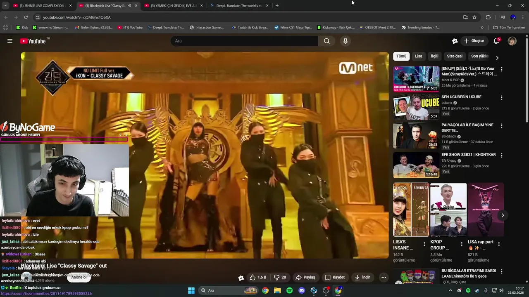
Task: Select the Tümü filter chip
Action: click(401, 56)
